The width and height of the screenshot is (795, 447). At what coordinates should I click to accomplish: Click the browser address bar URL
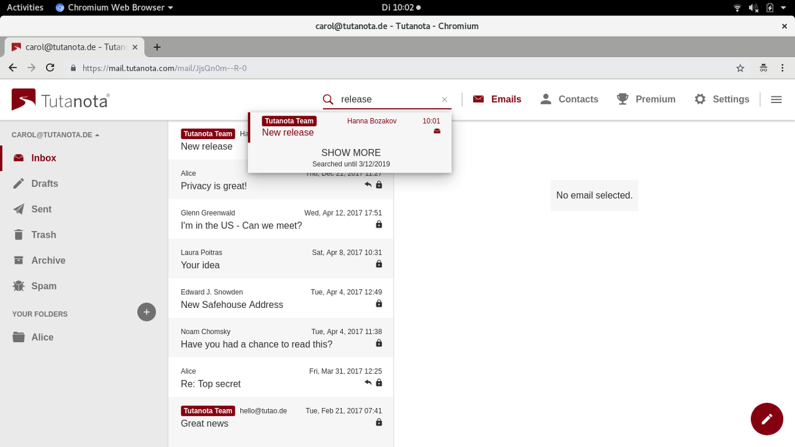click(x=165, y=68)
